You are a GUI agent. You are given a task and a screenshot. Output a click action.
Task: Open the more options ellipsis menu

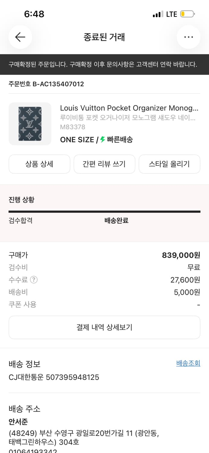click(x=188, y=37)
